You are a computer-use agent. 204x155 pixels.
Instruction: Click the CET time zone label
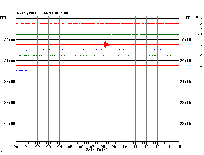pyautogui.click(x=3, y=18)
